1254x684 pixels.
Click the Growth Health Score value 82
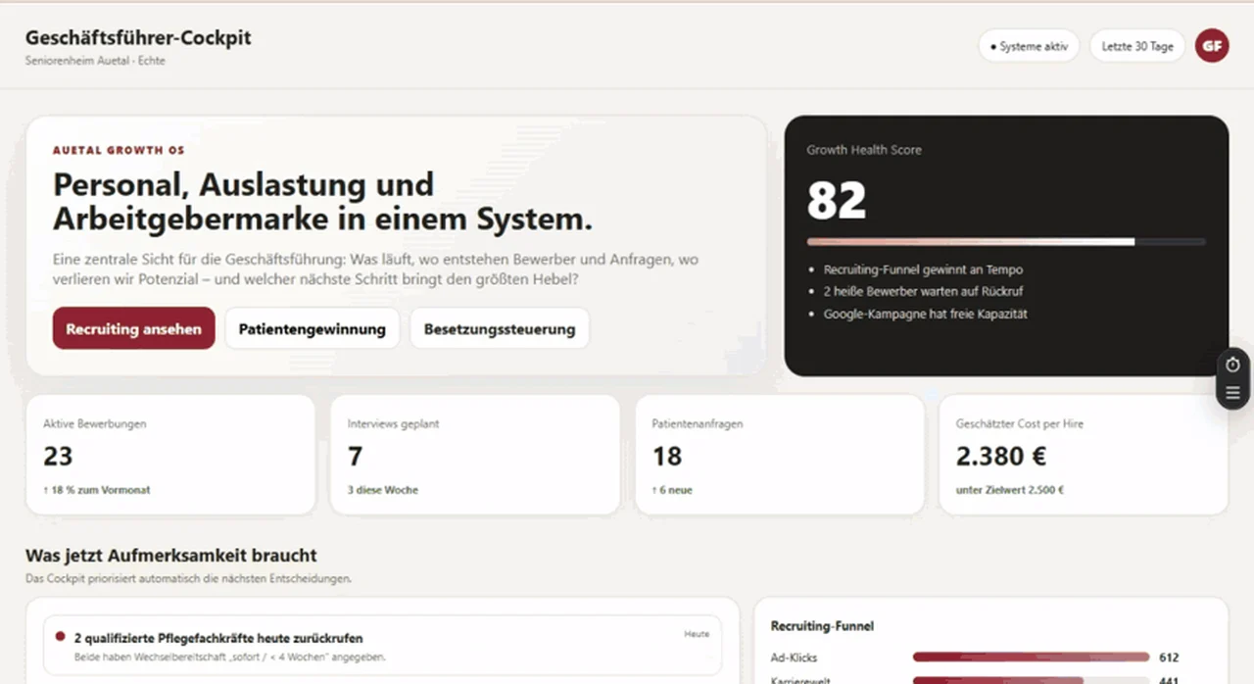(837, 201)
